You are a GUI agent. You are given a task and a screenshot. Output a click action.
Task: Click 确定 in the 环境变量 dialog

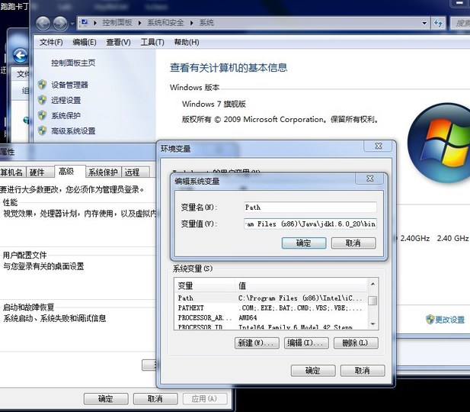pyautogui.click(x=313, y=371)
